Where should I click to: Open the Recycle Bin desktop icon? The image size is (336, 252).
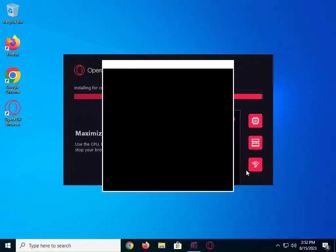(13, 13)
